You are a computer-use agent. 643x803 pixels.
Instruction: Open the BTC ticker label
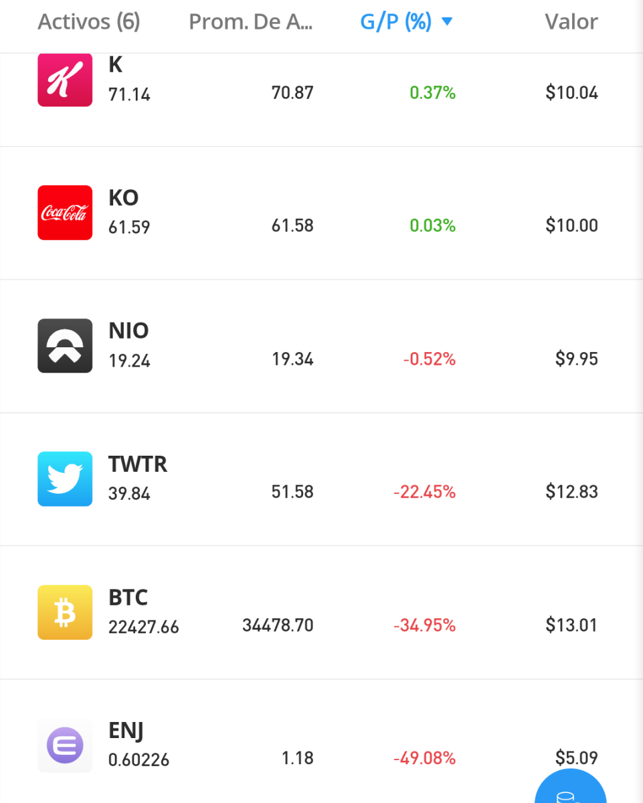pos(128,597)
